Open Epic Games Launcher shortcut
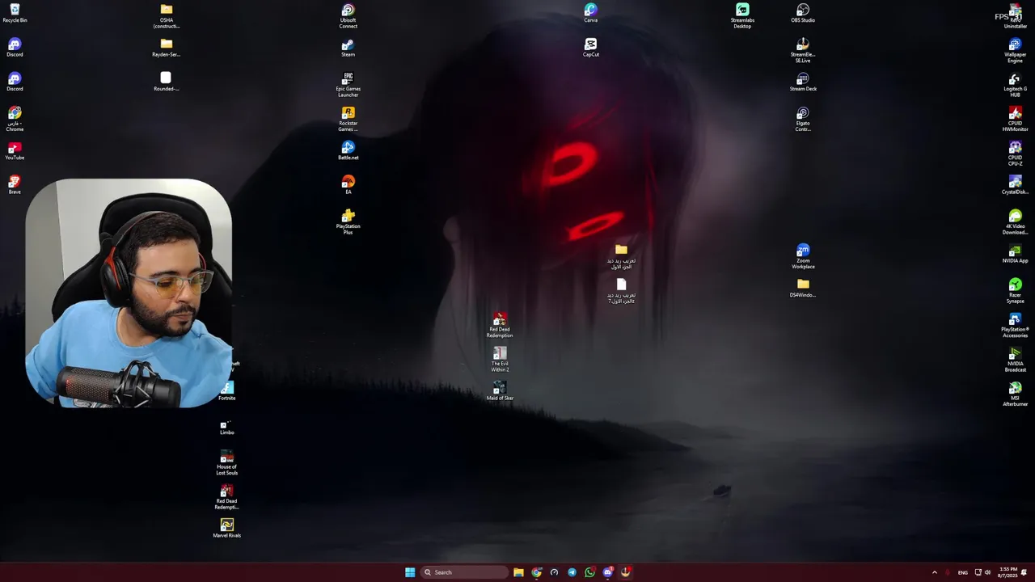 [x=348, y=84]
